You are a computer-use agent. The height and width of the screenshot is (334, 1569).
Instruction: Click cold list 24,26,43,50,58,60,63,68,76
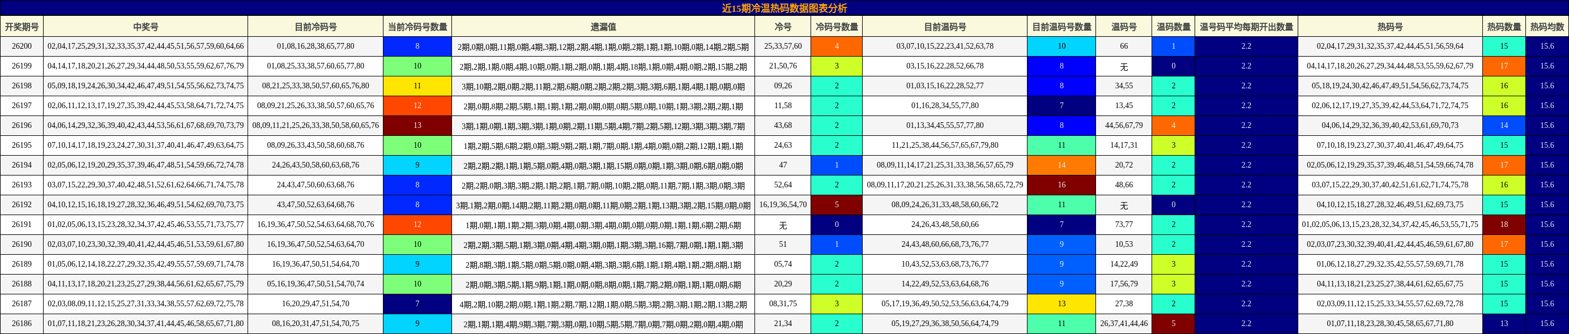pyautogui.click(x=315, y=165)
